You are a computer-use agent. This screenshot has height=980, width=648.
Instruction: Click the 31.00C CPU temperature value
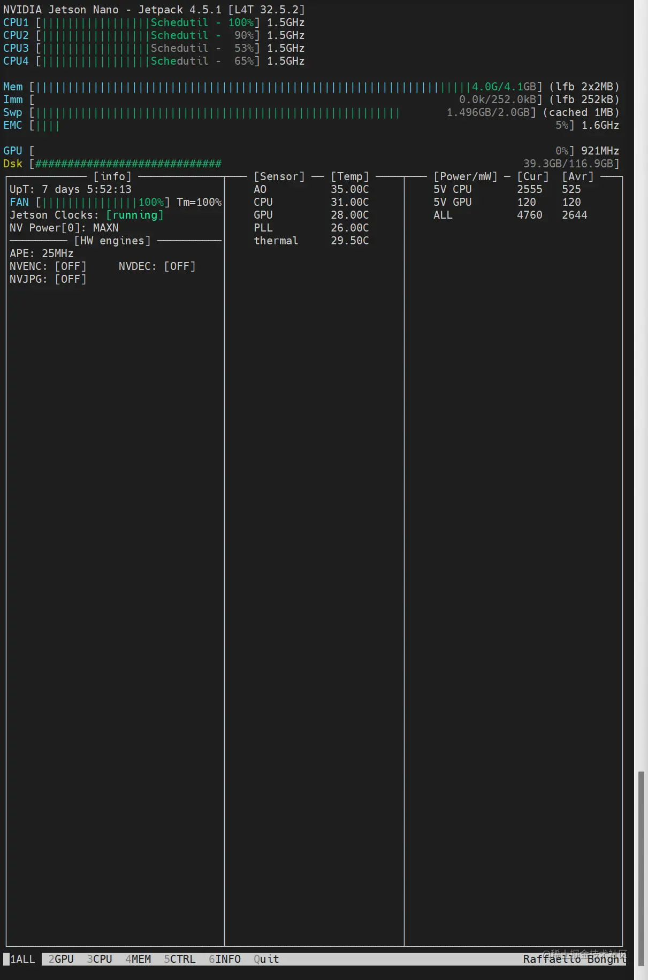tap(350, 202)
